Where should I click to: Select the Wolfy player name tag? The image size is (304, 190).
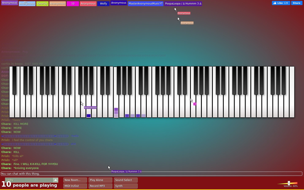[x=103, y=4]
